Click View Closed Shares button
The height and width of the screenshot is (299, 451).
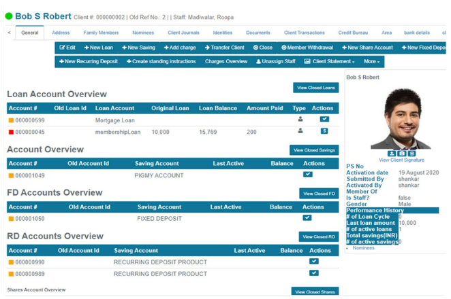point(315,292)
